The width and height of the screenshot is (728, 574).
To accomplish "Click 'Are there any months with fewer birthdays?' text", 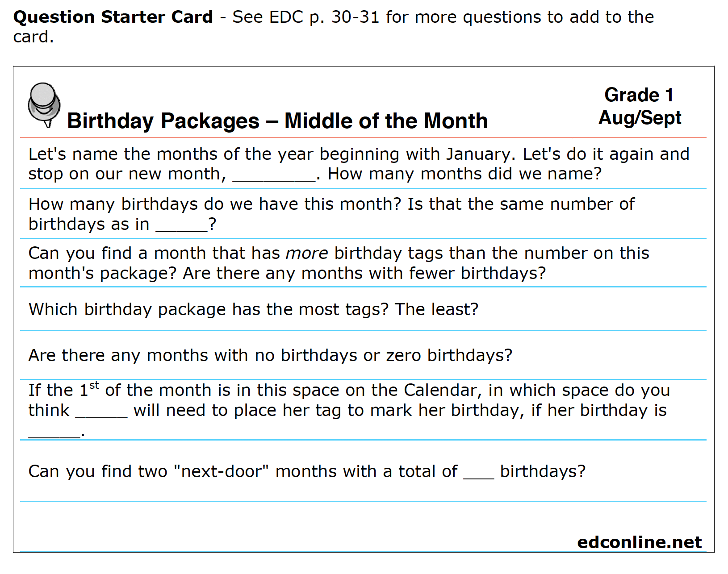I will tap(364, 273).
